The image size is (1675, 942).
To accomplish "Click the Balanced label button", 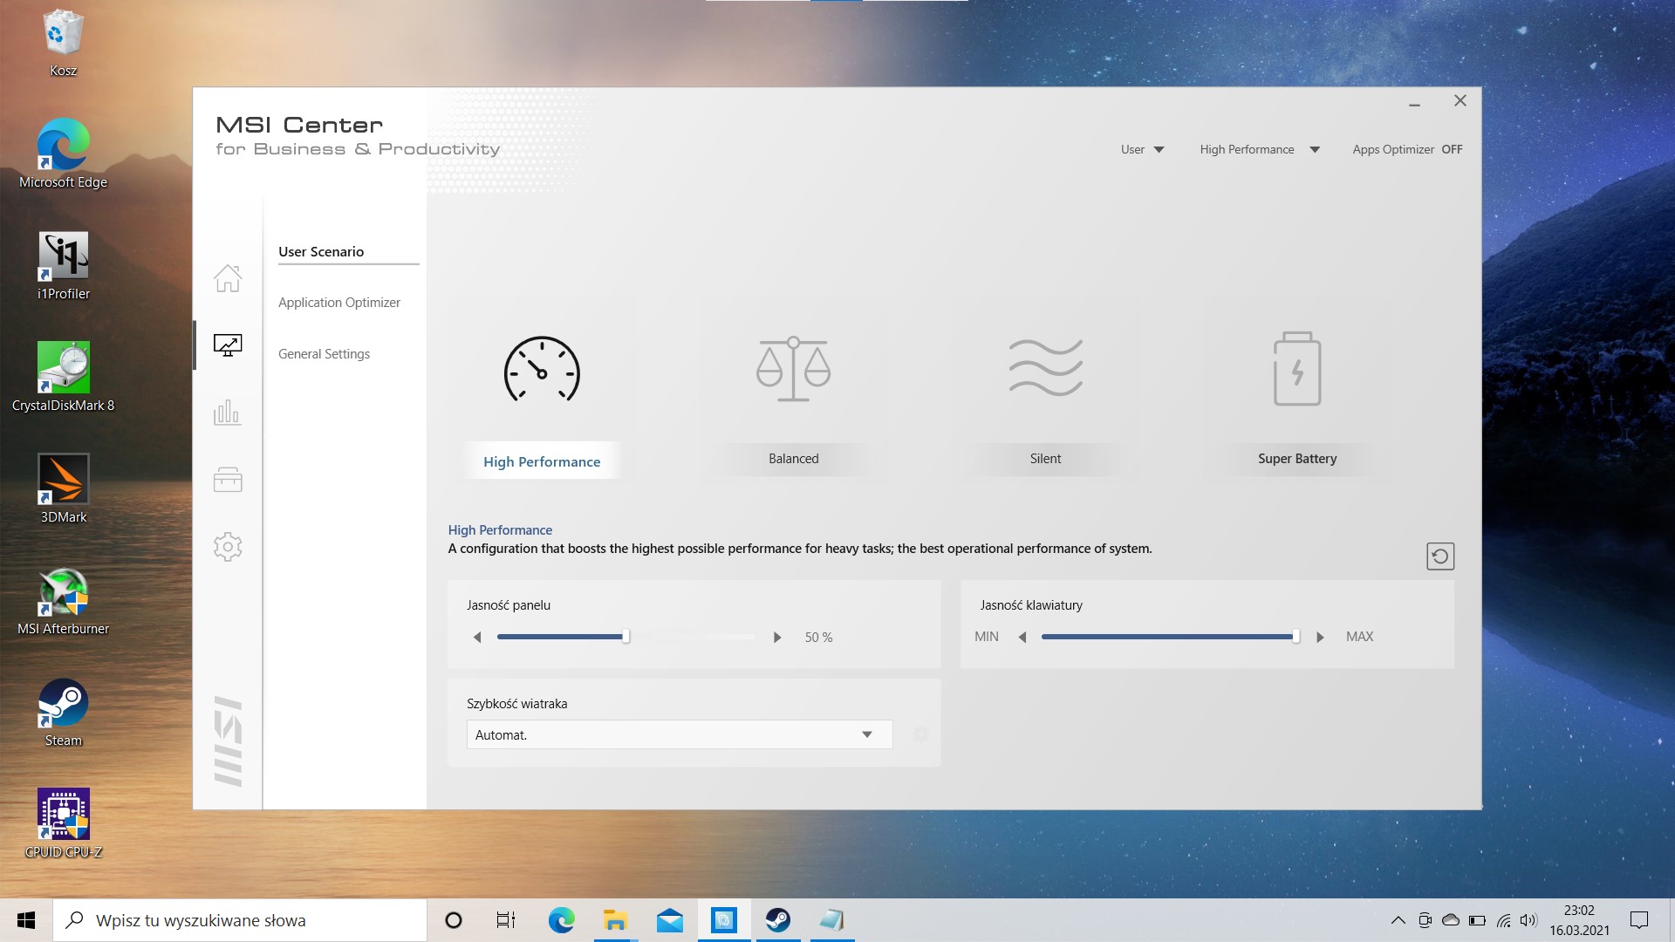I will (793, 459).
